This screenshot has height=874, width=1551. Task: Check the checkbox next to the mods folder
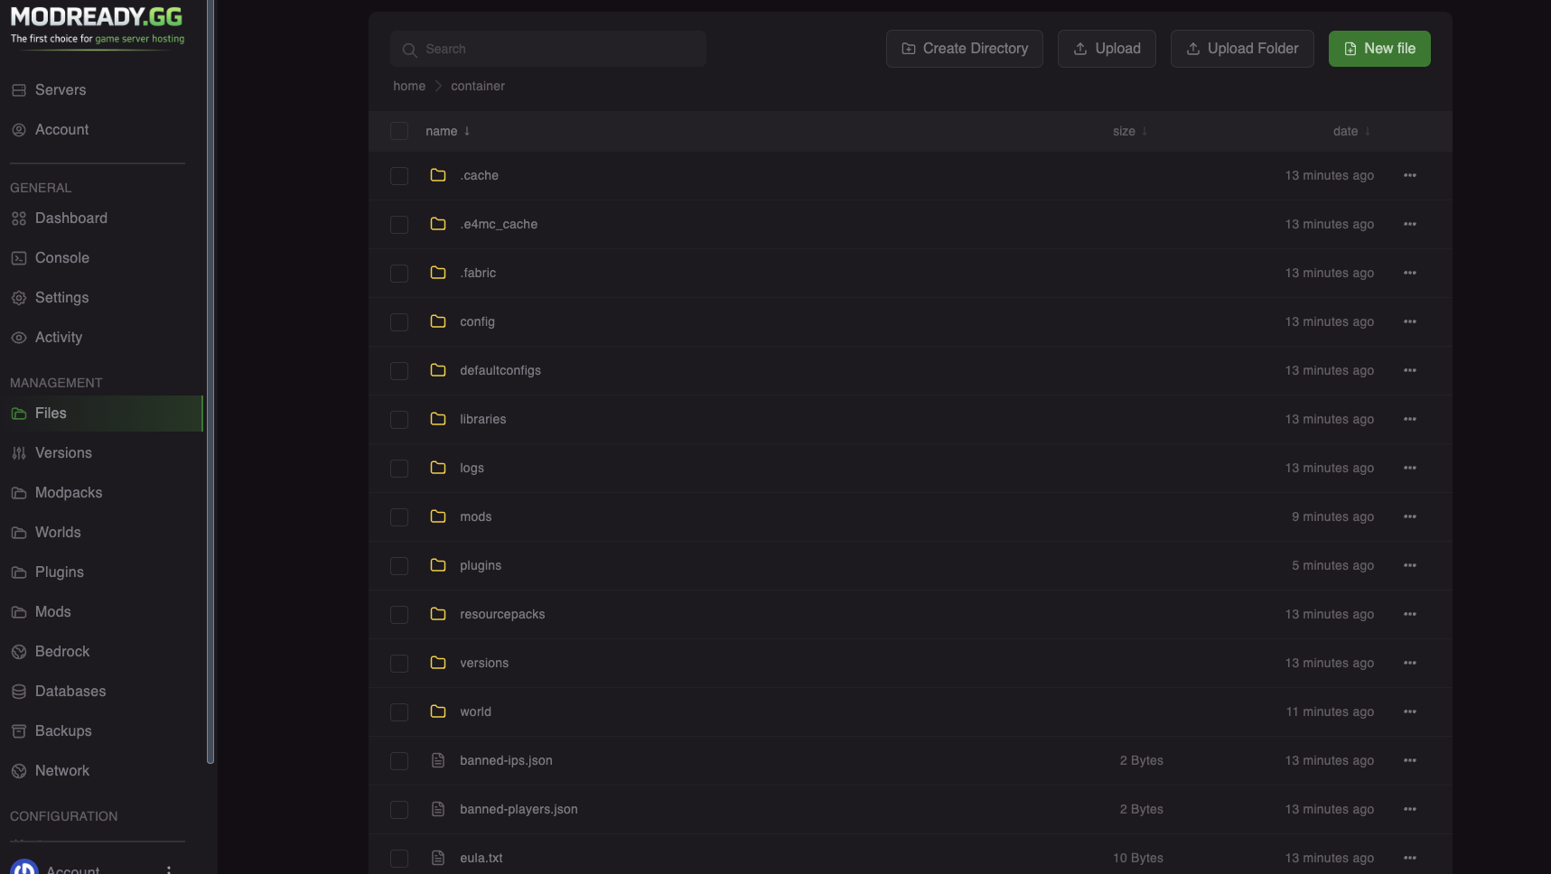(x=398, y=516)
